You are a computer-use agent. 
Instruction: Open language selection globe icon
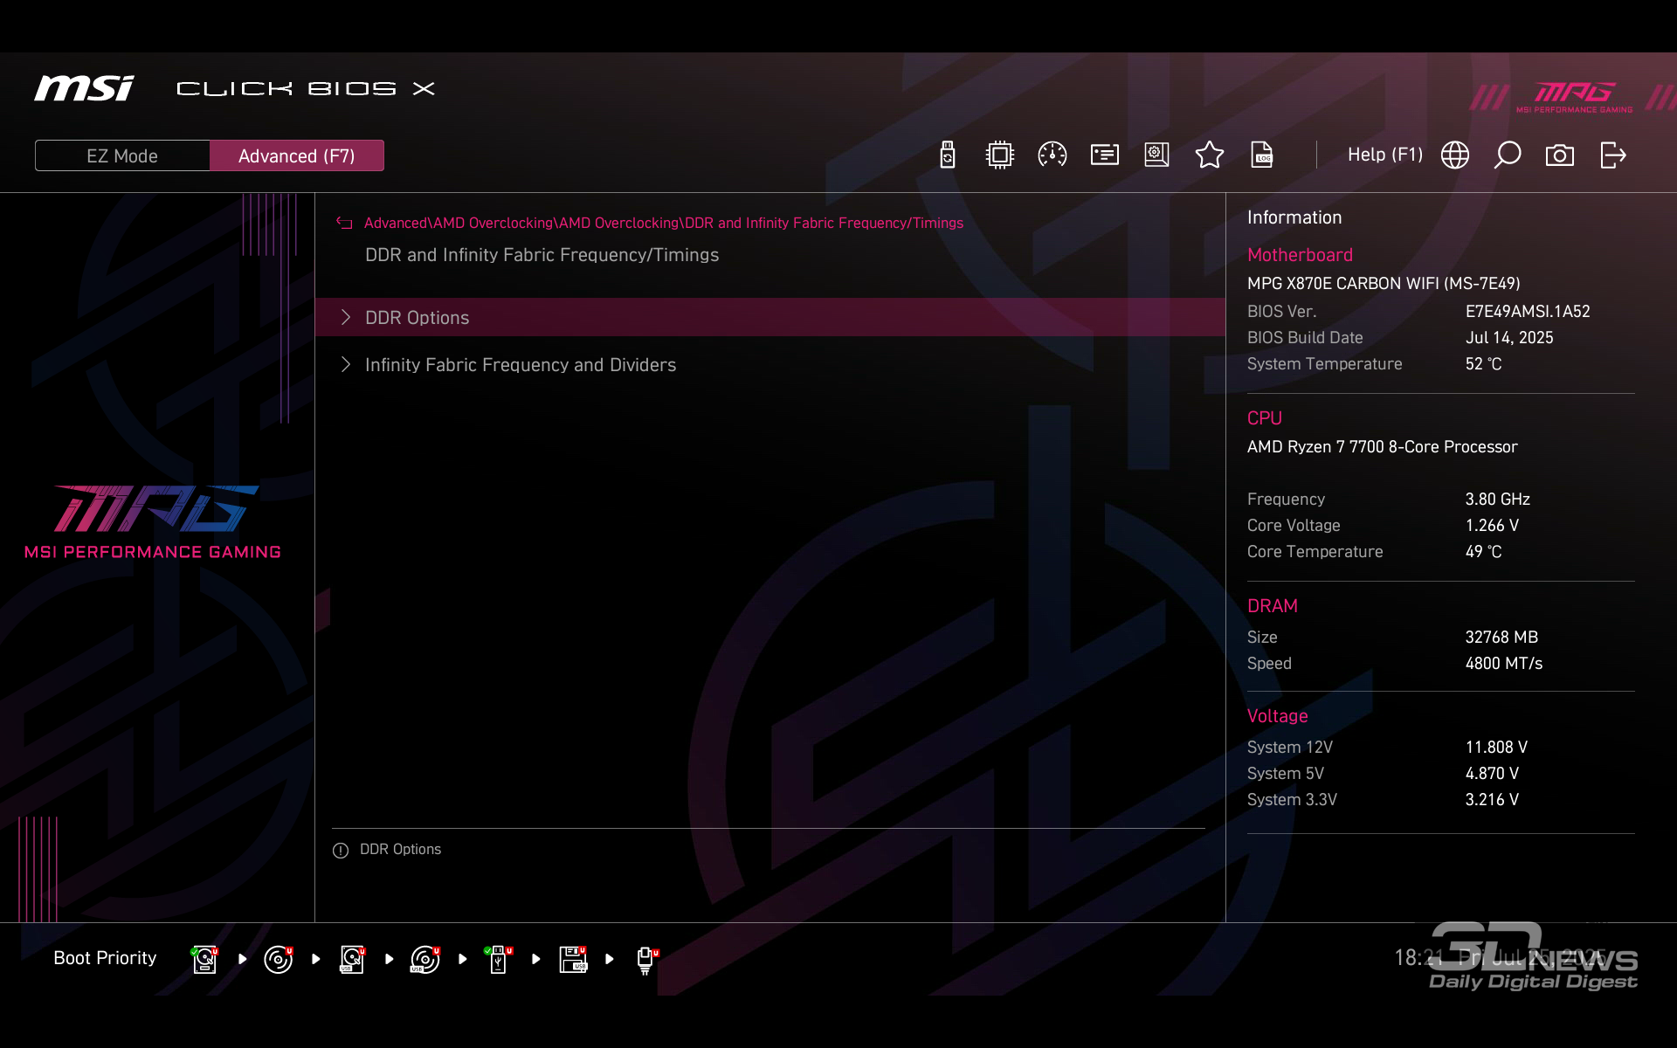[1455, 155]
